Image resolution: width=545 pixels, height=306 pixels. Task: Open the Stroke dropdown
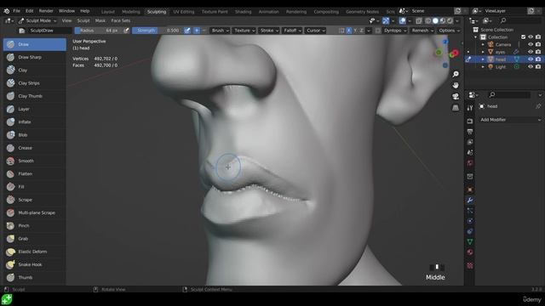[269, 31]
